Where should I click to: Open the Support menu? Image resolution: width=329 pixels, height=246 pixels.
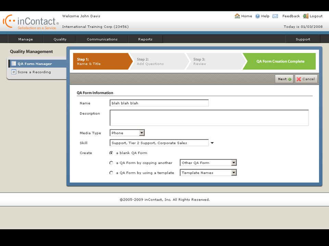(x=303, y=39)
